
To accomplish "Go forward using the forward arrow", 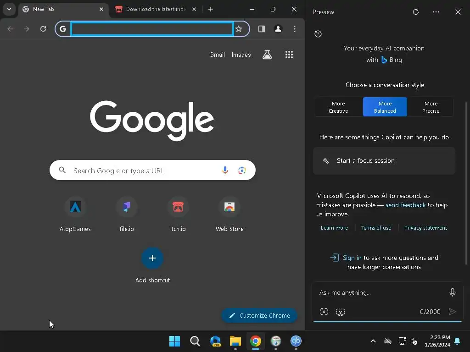I will (x=27, y=29).
